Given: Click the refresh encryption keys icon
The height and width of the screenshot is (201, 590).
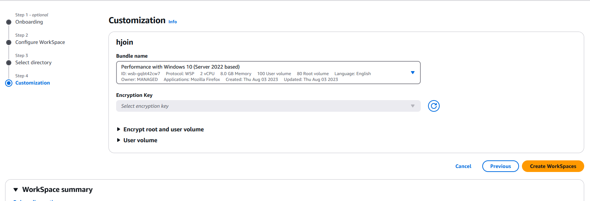Looking at the screenshot, I should coord(433,106).
